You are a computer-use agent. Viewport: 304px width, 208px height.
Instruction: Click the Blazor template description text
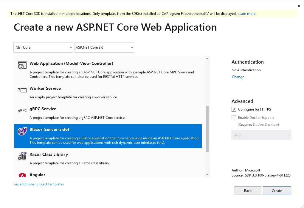(x=114, y=140)
